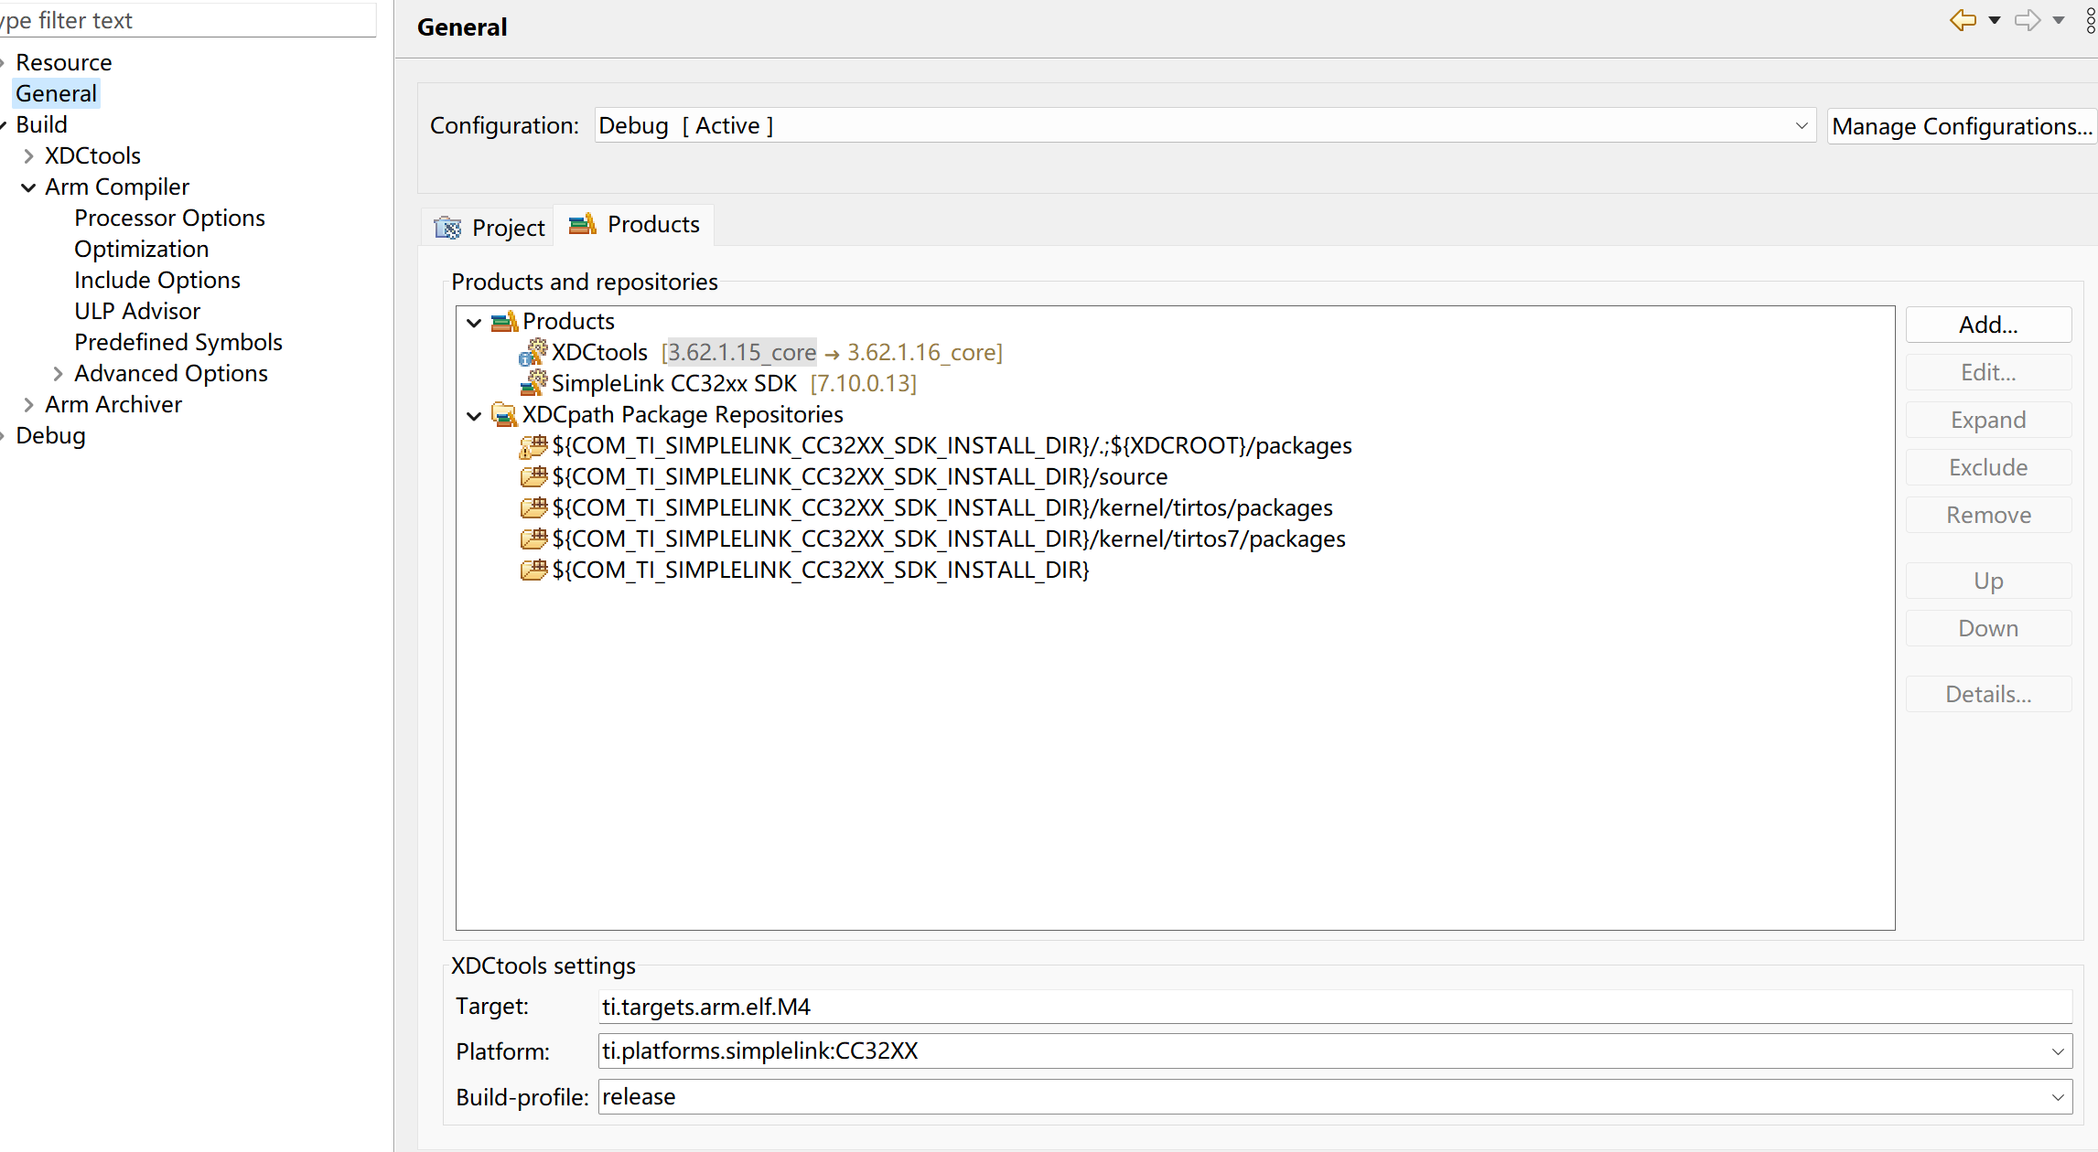Click the back navigation arrow icon
This screenshot has height=1152, width=2098.
[x=1963, y=20]
